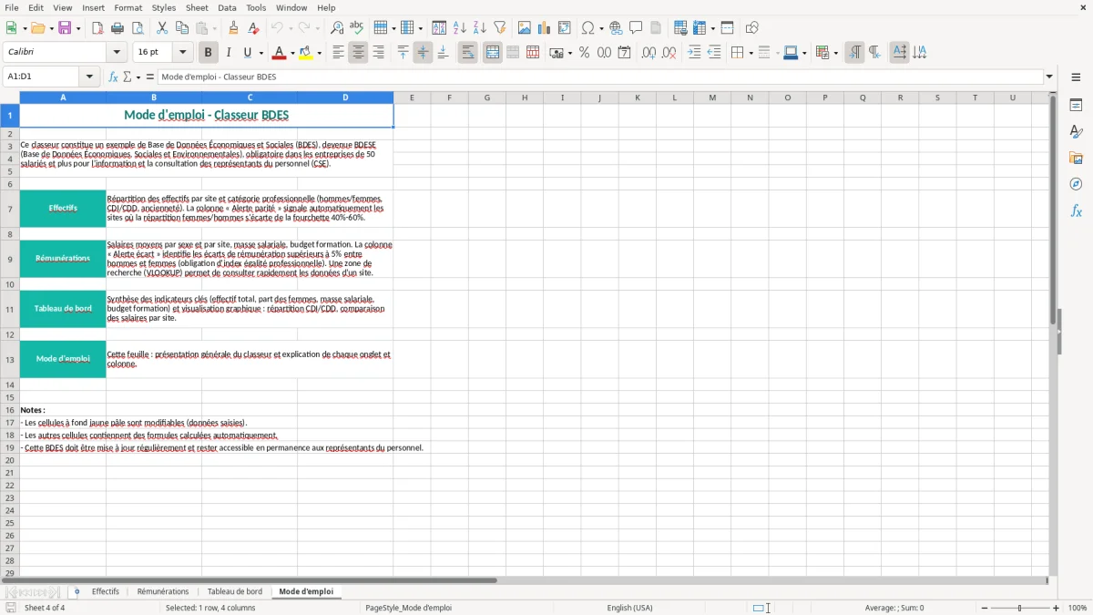Open the Data menu

click(x=227, y=7)
